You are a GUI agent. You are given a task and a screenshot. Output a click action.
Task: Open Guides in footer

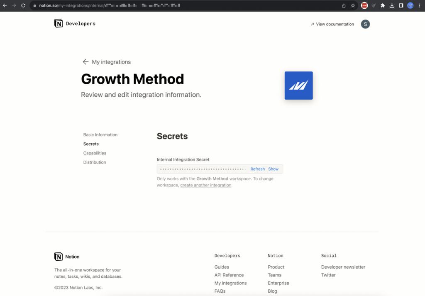point(222,267)
